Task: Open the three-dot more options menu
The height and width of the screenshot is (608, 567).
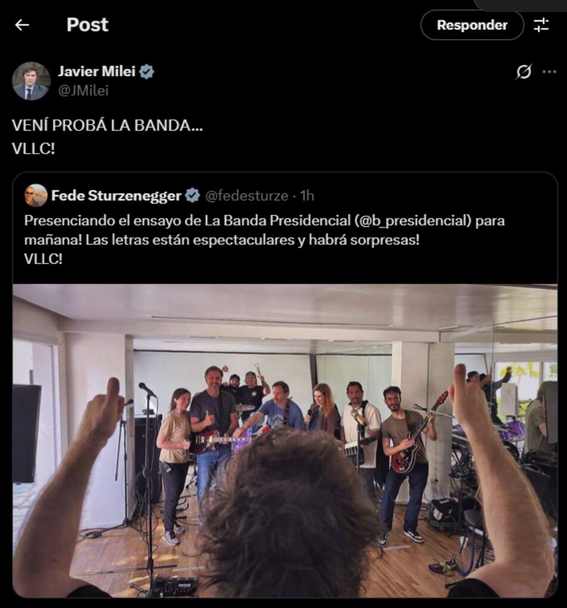Action: (x=549, y=72)
